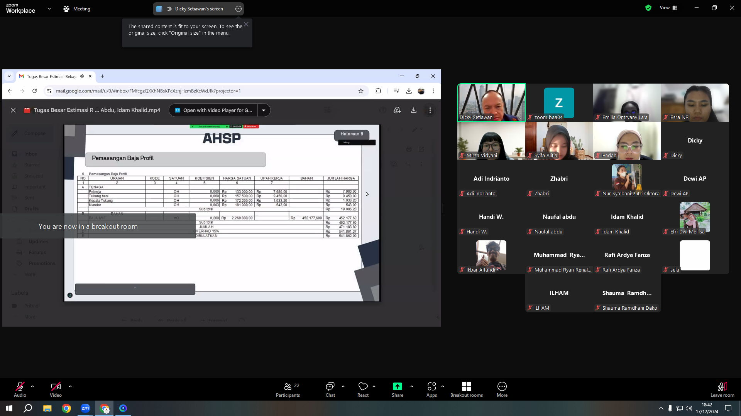
Task: Open Chrome profile avatar
Action: pos(421,91)
